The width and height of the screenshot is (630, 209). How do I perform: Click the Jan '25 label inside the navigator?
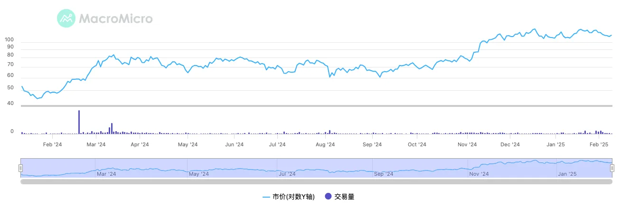tap(567, 174)
